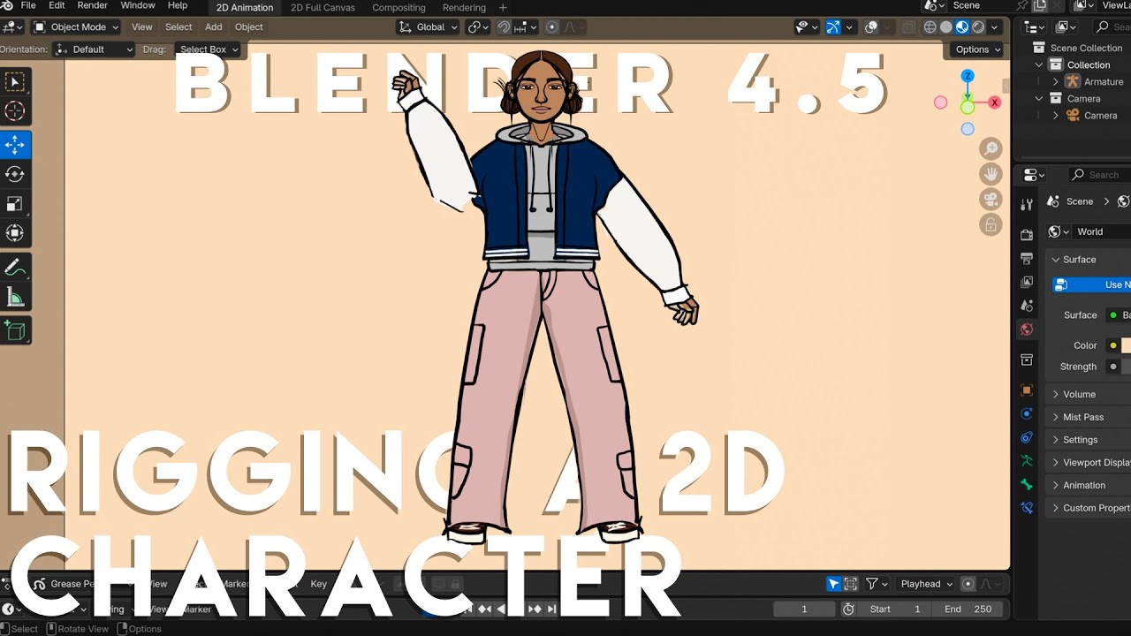The image size is (1131, 636).
Task: Open the Global transform orientation dropdown
Action: (428, 27)
